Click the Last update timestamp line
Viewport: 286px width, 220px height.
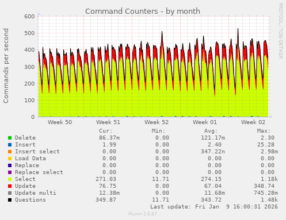coord(214,207)
